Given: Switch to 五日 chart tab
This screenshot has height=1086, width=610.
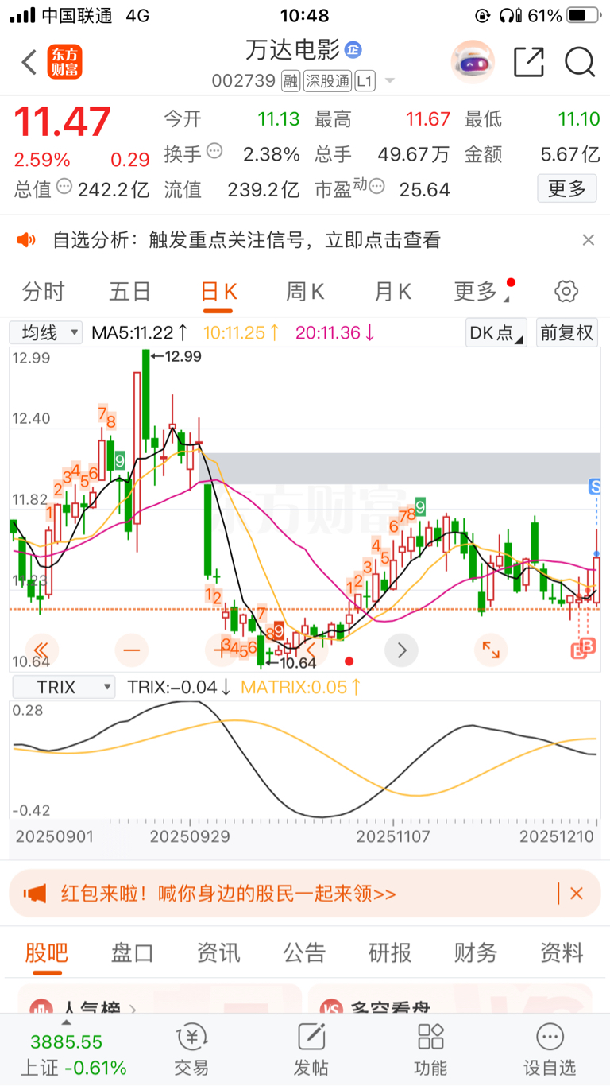Looking at the screenshot, I should coord(130,292).
